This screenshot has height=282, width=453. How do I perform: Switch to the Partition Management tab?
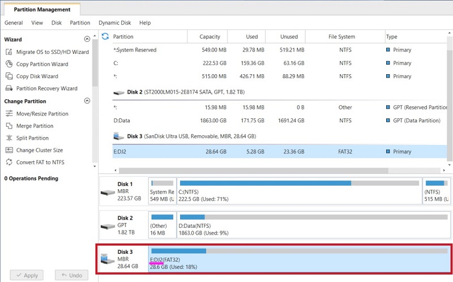[42, 10]
